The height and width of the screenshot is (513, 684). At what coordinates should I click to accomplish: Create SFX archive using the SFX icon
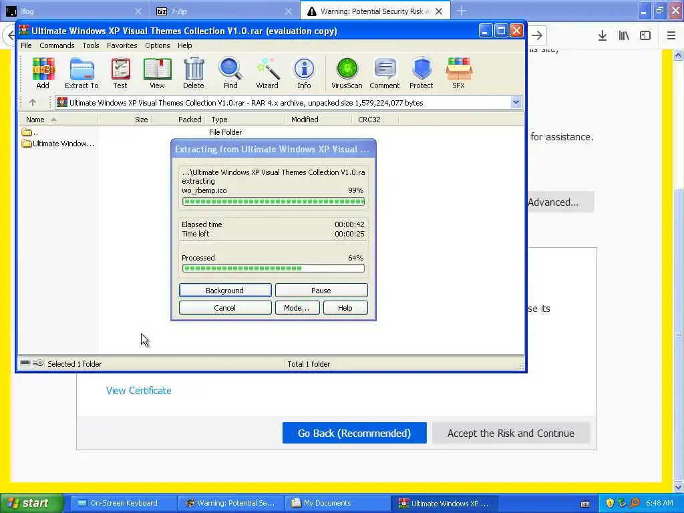click(x=458, y=73)
